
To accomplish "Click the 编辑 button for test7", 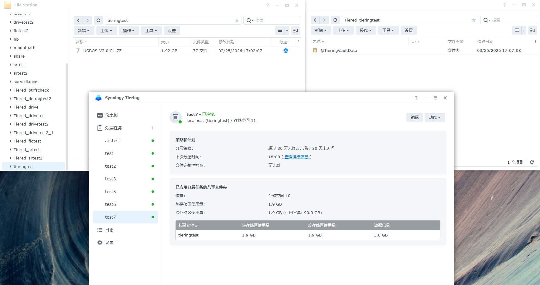I will coord(414,117).
